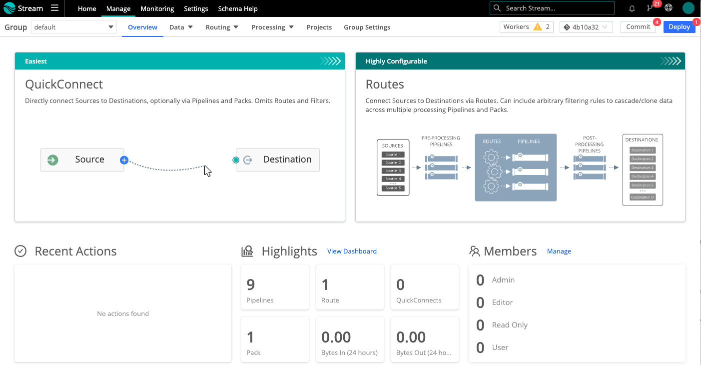Image resolution: width=701 pixels, height=365 pixels.
Task: Open the hamburger menu beside Stream logo
Action: point(55,8)
